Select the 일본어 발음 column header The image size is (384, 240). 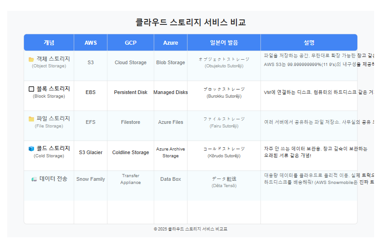(x=224, y=42)
